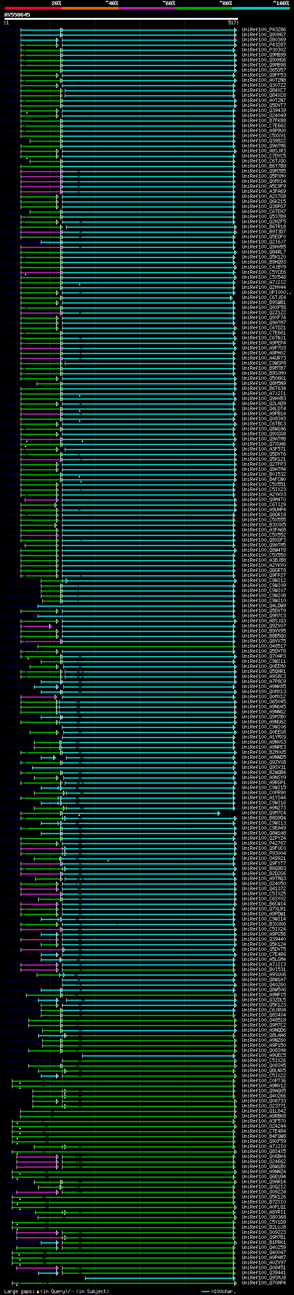Select hit label UniRef100_C4JBY9

pyautogui.click(x=264, y=267)
